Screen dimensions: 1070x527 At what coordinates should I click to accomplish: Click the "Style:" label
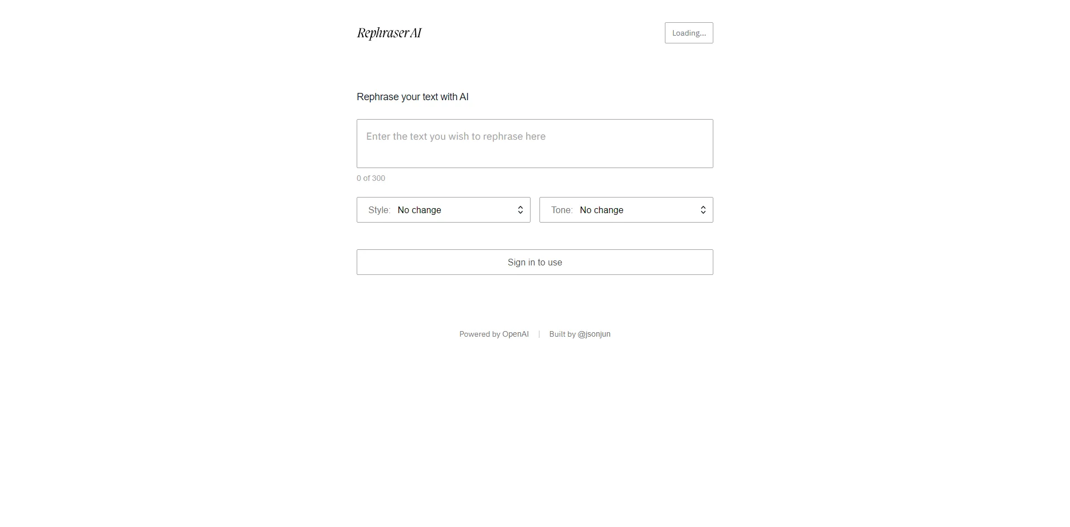(x=379, y=210)
